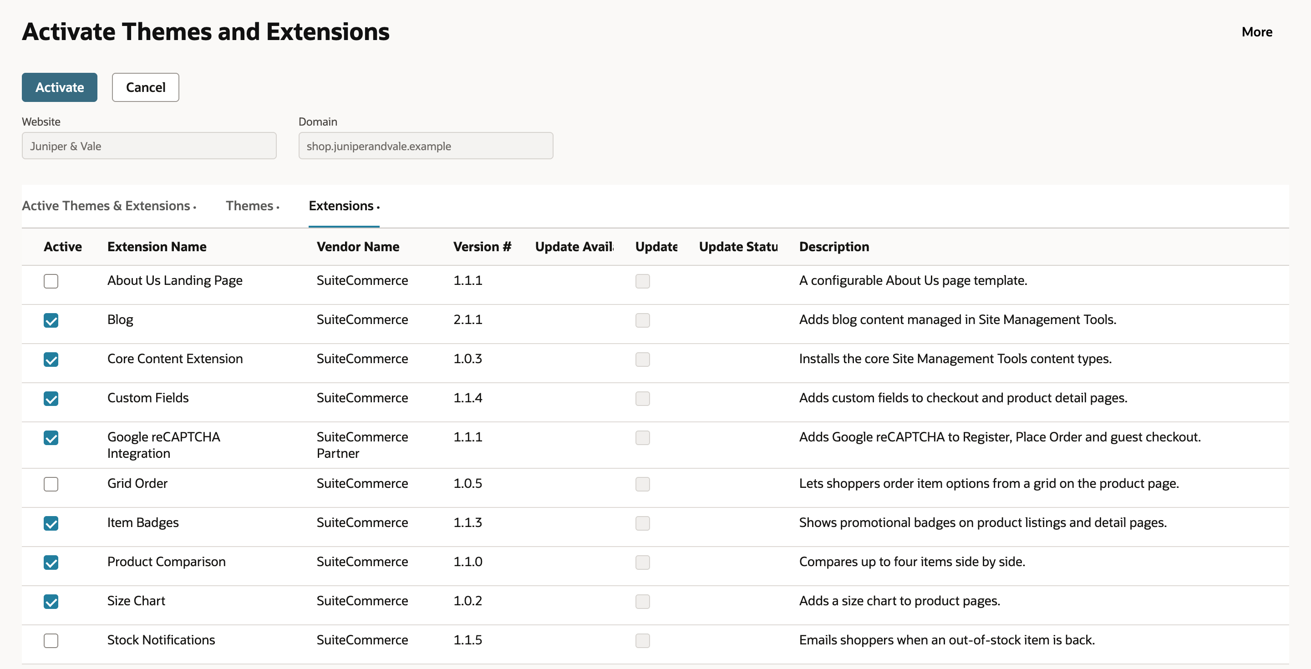This screenshot has height=669, width=1311.
Task: Click 'Compares up to four items side by side.'
Action: [912, 562]
